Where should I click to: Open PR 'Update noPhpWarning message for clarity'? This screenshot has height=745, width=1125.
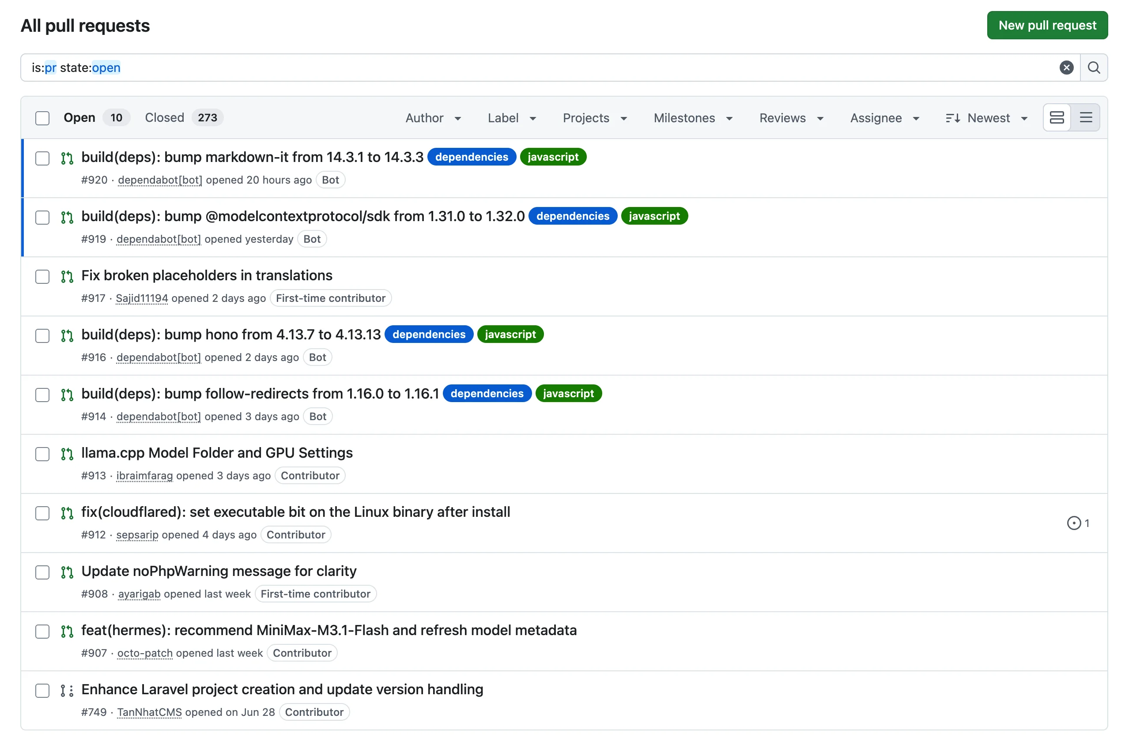coord(219,571)
